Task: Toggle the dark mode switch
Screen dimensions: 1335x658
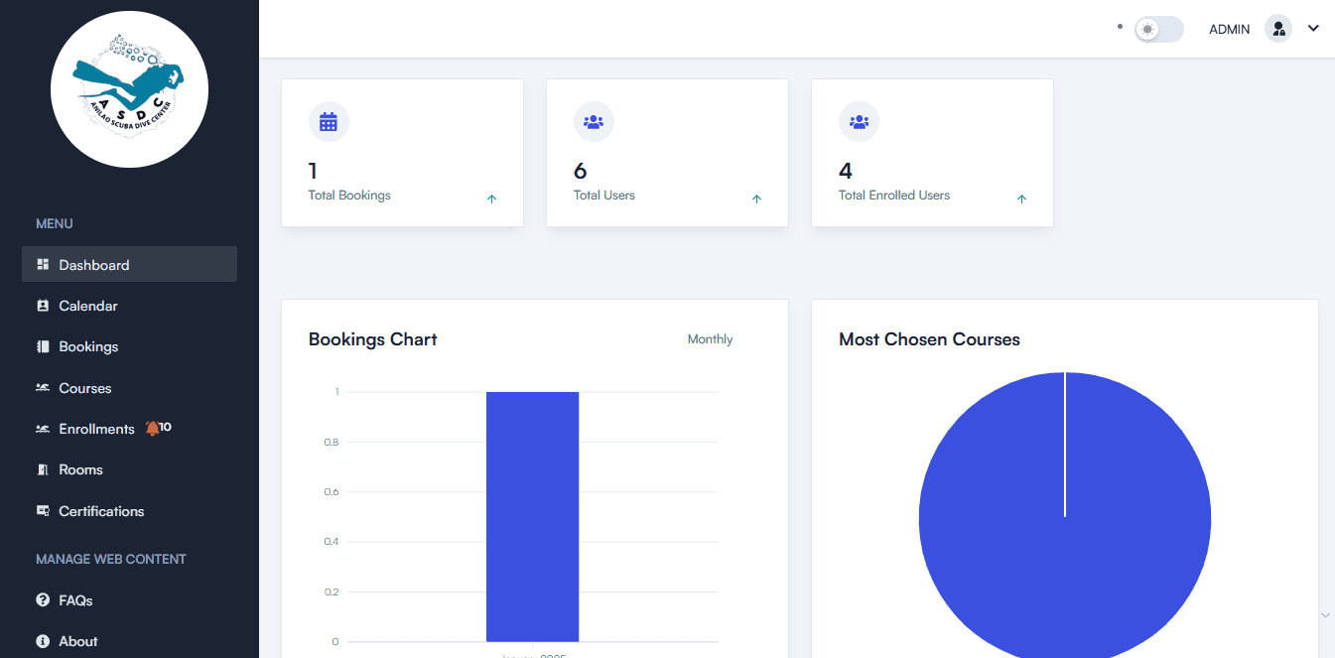Action: point(1158,29)
